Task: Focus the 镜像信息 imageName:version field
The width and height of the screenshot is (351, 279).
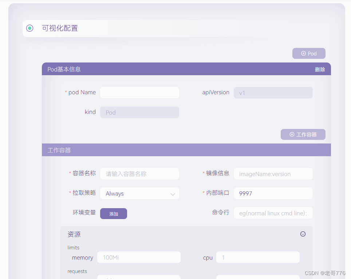Action: (273, 174)
